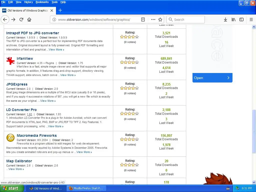Click the Forward navigation arrow

pyautogui.click(x=13, y=19)
